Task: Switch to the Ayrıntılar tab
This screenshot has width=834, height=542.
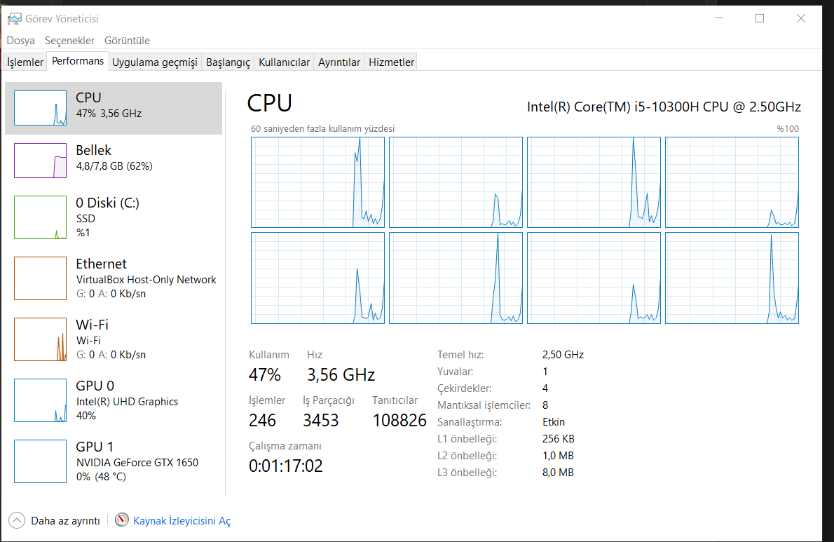Action: click(339, 62)
